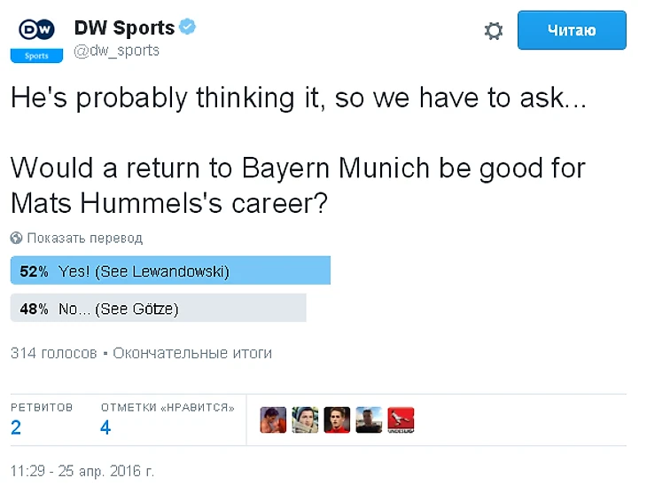This screenshot has height=486, width=647.
Task: Open first liker's avatar thumbnail
Action: click(273, 420)
